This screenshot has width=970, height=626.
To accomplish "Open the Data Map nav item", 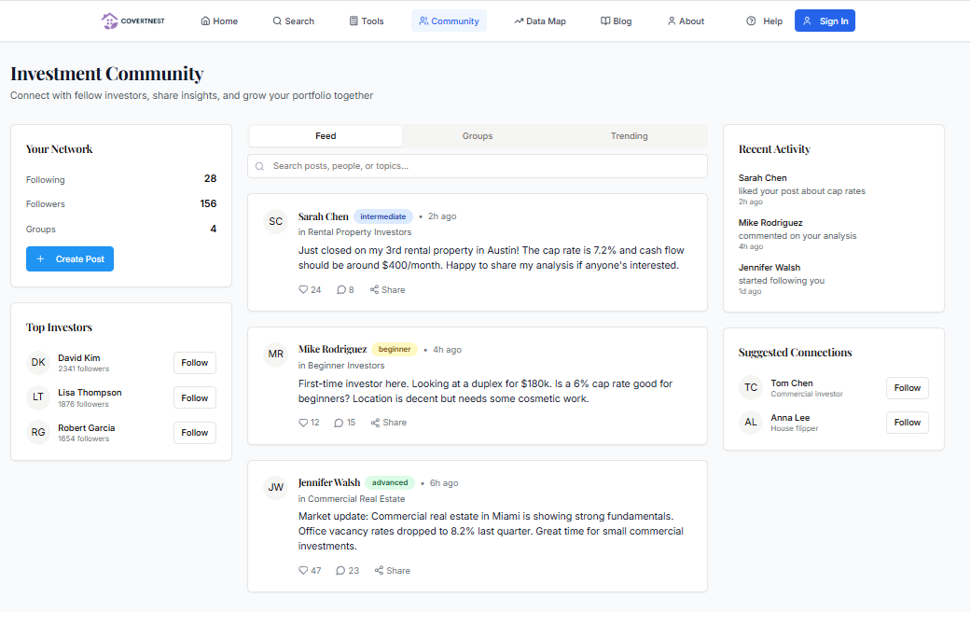I will click(x=540, y=21).
